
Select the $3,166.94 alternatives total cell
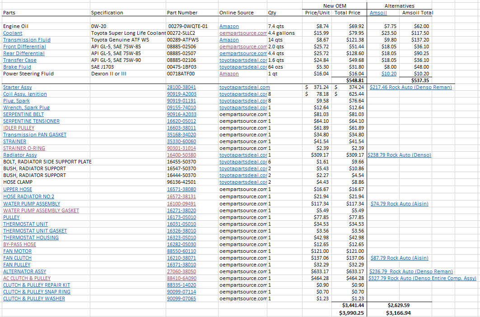[398, 313]
